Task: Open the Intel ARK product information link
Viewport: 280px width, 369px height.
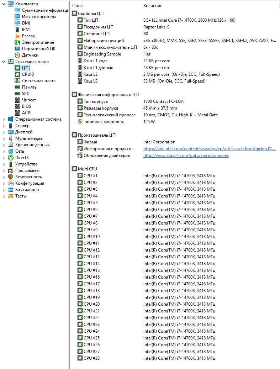Action: pos(210,149)
